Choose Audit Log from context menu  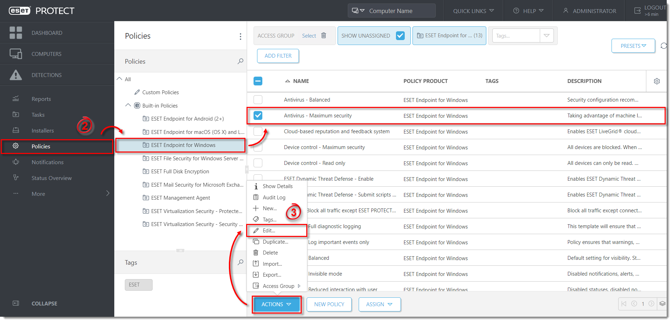[277, 198]
